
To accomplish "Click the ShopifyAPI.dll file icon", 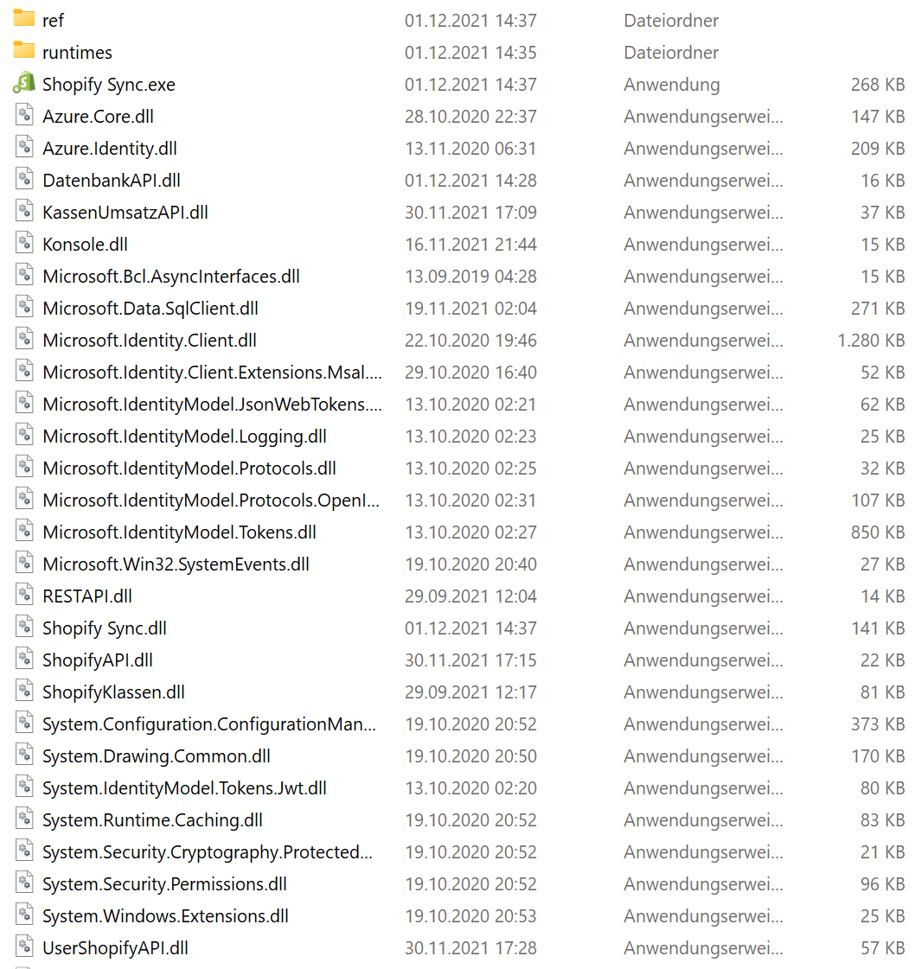I will (24, 660).
